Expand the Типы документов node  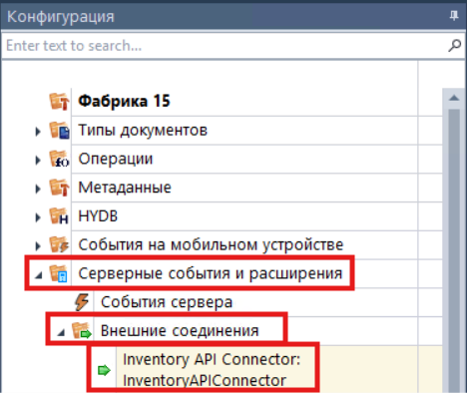[x=38, y=132]
